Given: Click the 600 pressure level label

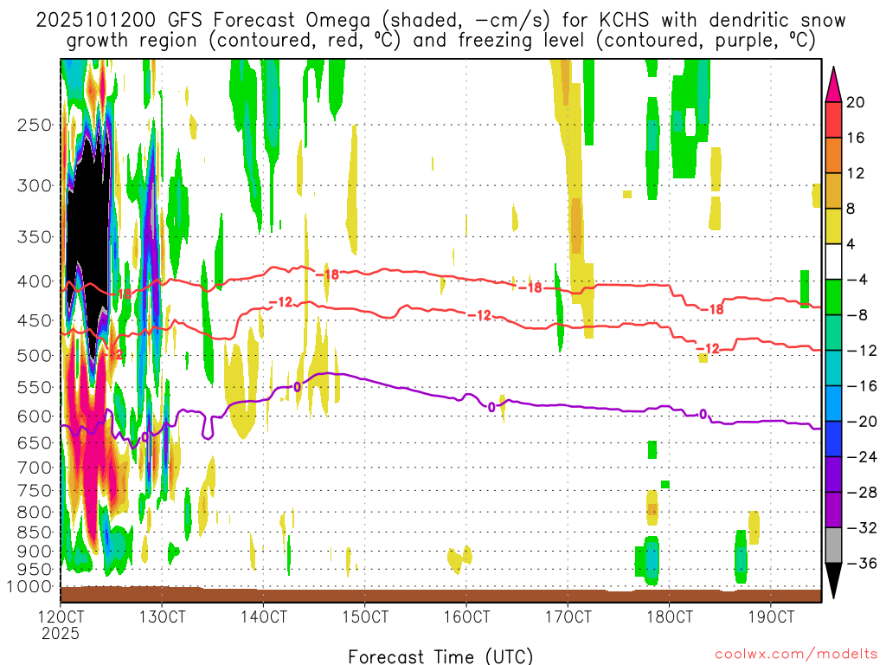Looking at the screenshot, I should [35, 416].
